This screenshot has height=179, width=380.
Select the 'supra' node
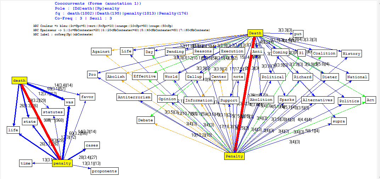coord(339,121)
